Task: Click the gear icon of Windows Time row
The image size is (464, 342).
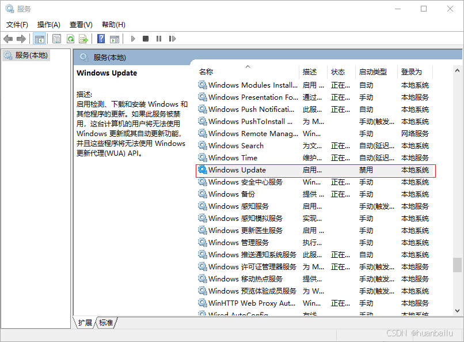Action: 203,157
